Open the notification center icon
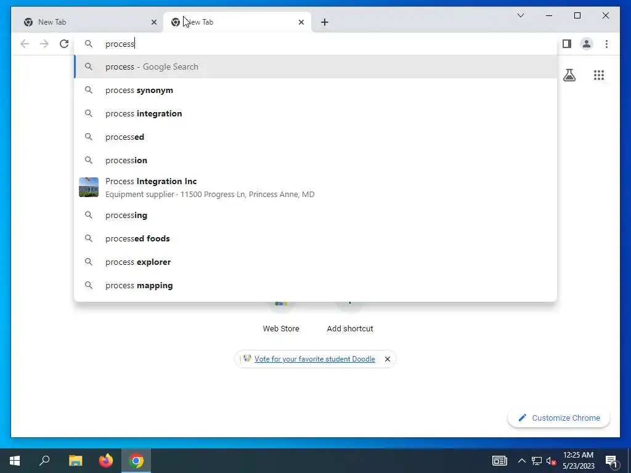Screen dimensions: 631x473 coord(611,461)
